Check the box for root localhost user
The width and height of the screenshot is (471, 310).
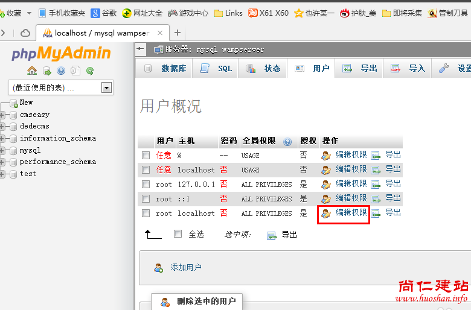coord(146,214)
